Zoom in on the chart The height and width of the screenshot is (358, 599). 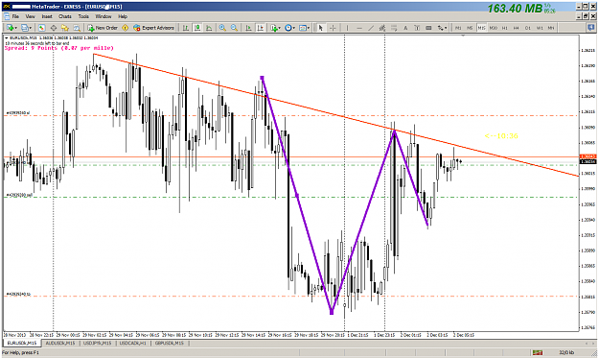[222, 28]
